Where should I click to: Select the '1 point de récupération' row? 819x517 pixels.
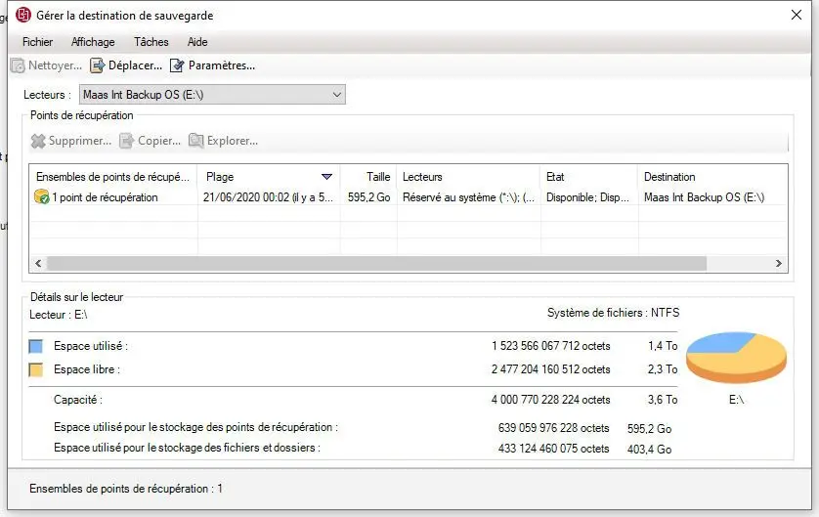coord(409,197)
